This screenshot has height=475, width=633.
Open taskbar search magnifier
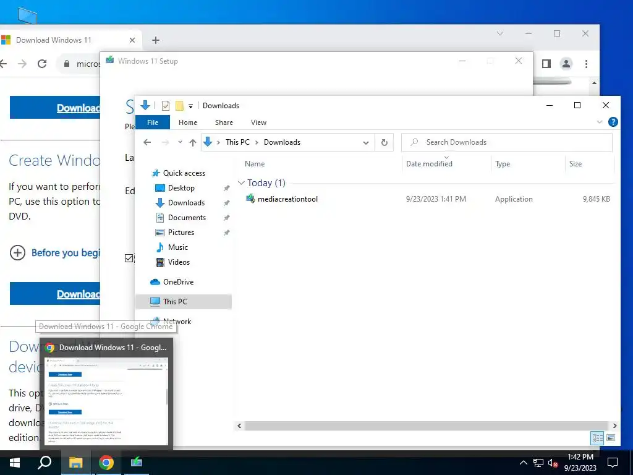45,463
